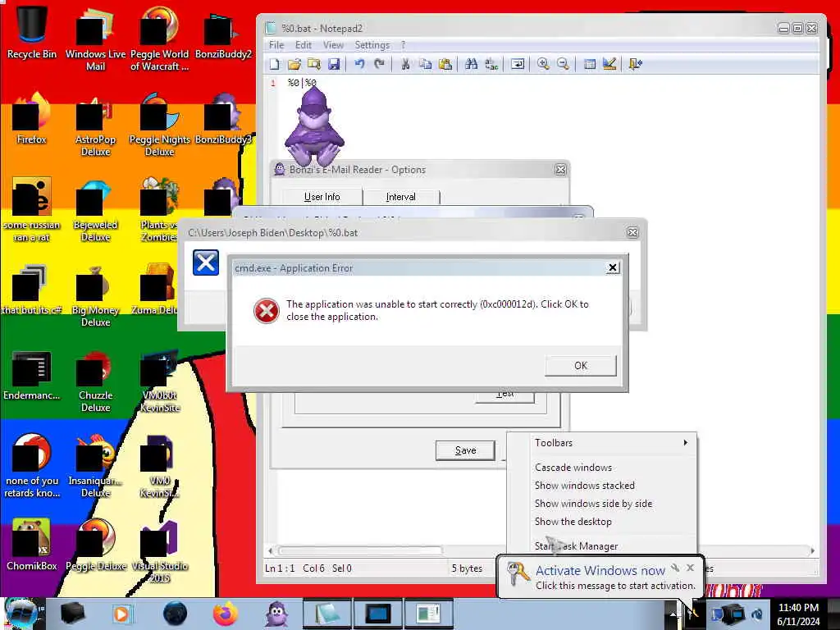Screen dimensions: 840x630
Task: Close the cmd.exe Application Error dialog
Action: pos(613,268)
